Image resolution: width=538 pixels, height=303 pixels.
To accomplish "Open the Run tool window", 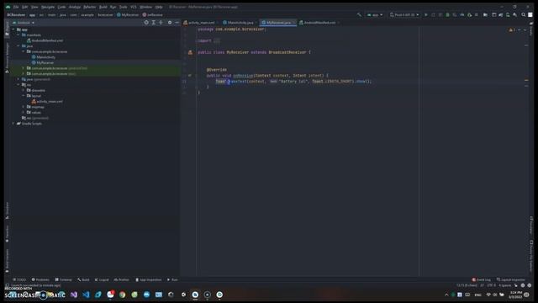I will 172,279.
